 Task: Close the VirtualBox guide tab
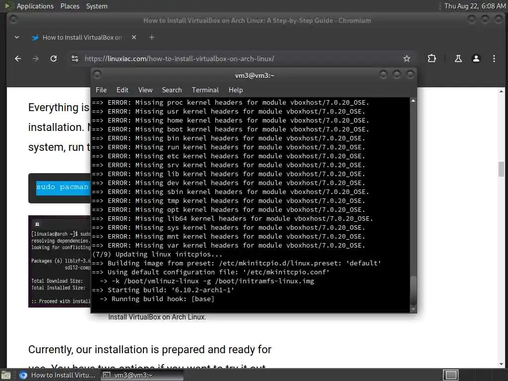click(134, 37)
